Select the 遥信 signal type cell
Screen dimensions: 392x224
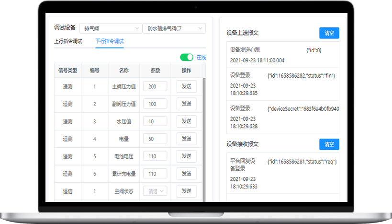[67, 191]
